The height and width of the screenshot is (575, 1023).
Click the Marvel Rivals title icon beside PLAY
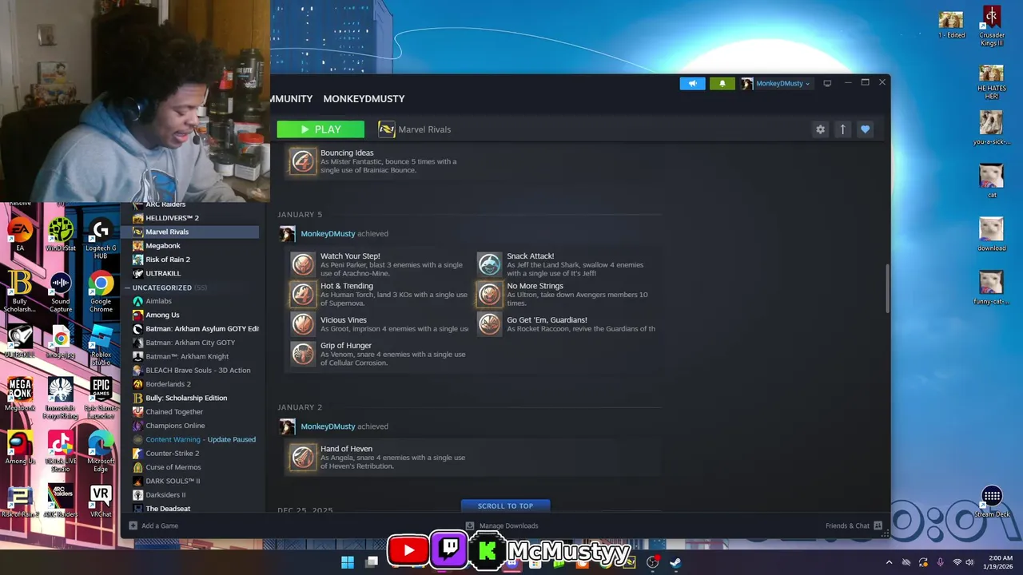pos(387,129)
